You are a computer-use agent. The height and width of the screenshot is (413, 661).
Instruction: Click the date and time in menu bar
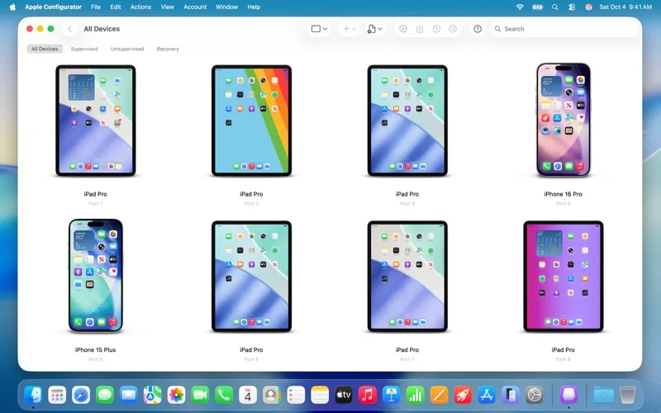[625, 7]
